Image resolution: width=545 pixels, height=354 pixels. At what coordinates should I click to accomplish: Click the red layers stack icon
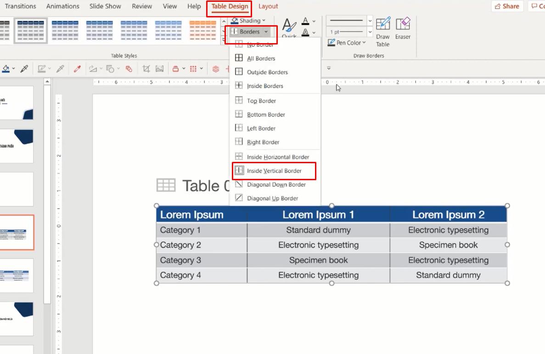click(215, 69)
